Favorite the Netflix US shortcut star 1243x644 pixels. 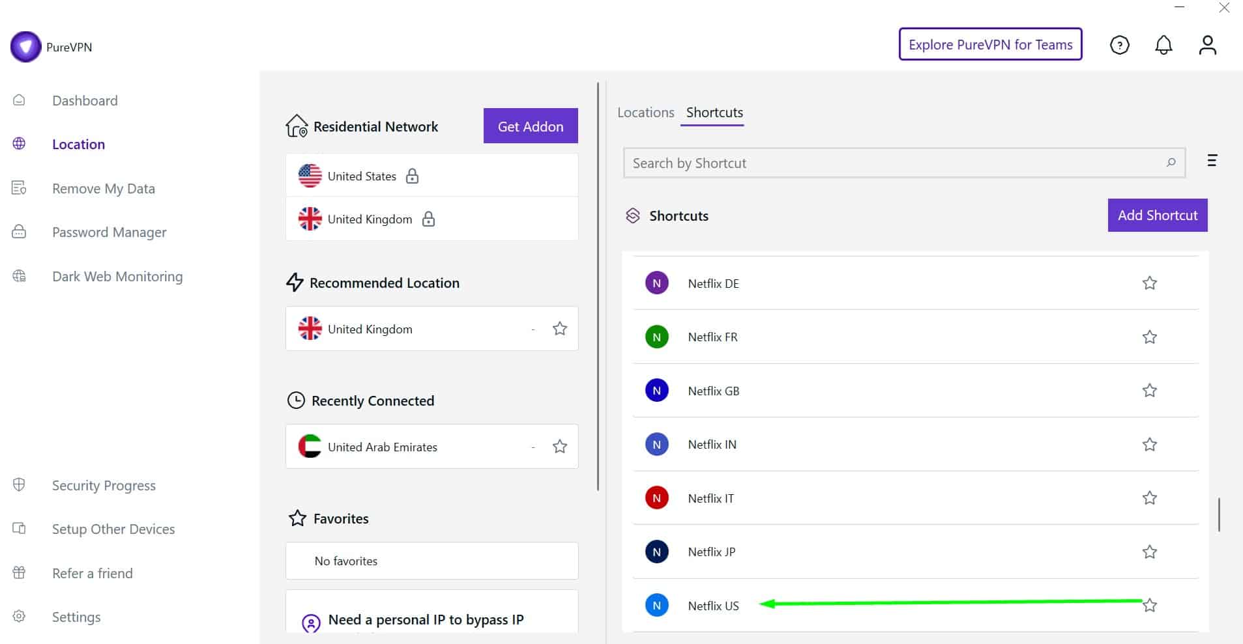point(1149,606)
